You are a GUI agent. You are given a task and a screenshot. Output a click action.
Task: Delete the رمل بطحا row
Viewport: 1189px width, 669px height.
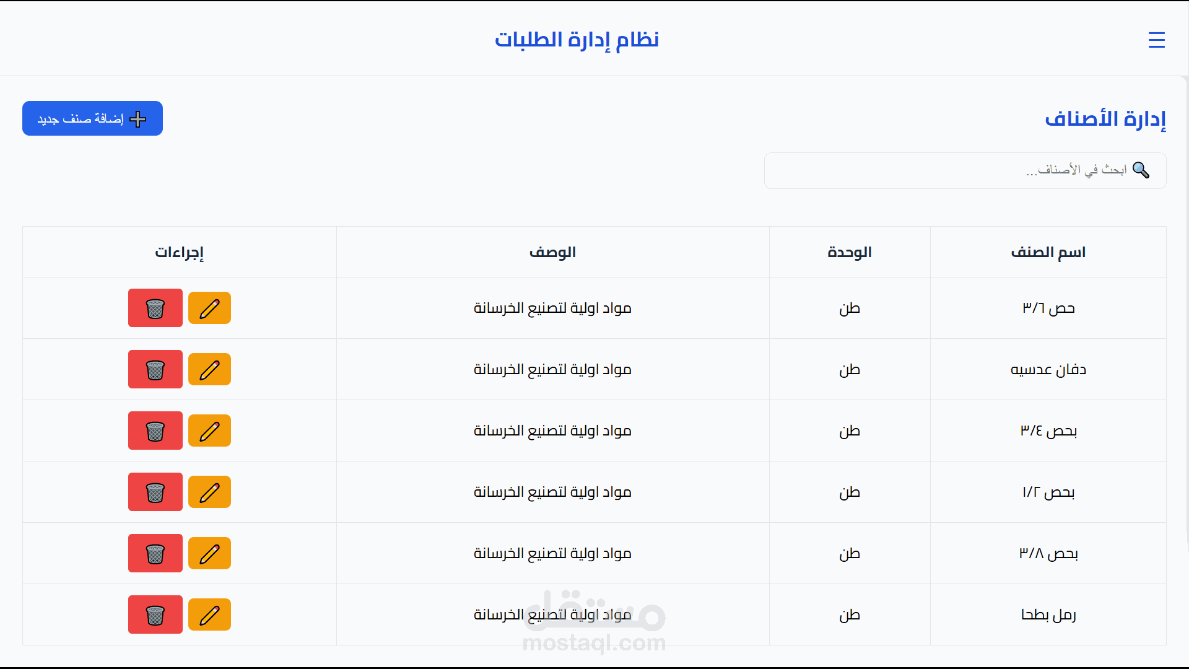pyautogui.click(x=155, y=615)
